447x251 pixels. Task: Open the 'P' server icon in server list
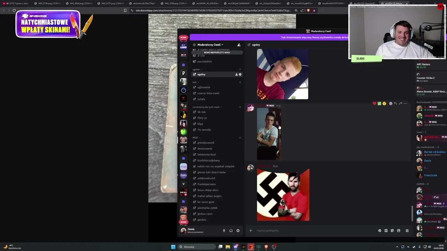183,73
